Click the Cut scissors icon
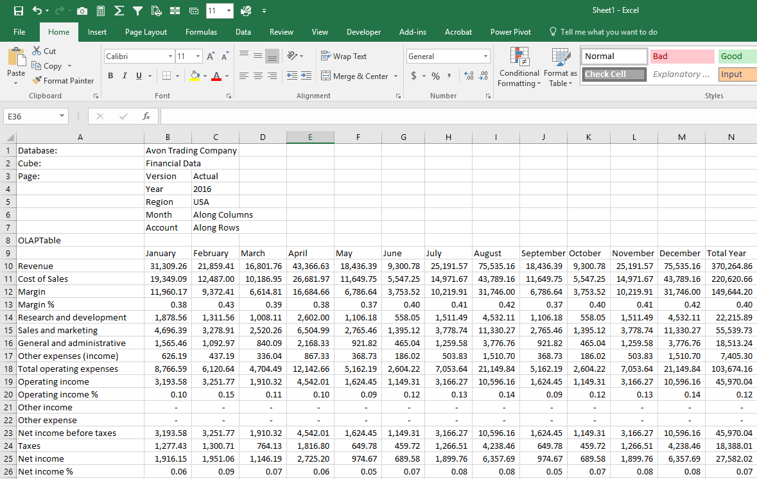The width and height of the screenshot is (757, 479). (37, 51)
